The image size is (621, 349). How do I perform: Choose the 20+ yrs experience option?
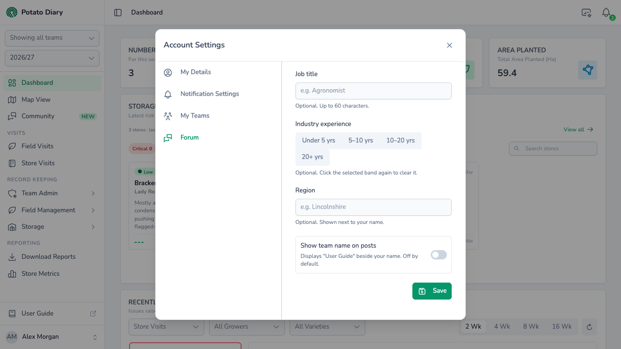click(x=312, y=157)
